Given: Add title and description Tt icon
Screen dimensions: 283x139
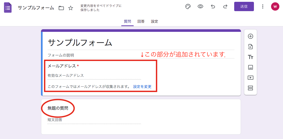Looking at the screenshot, I should [251, 57].
